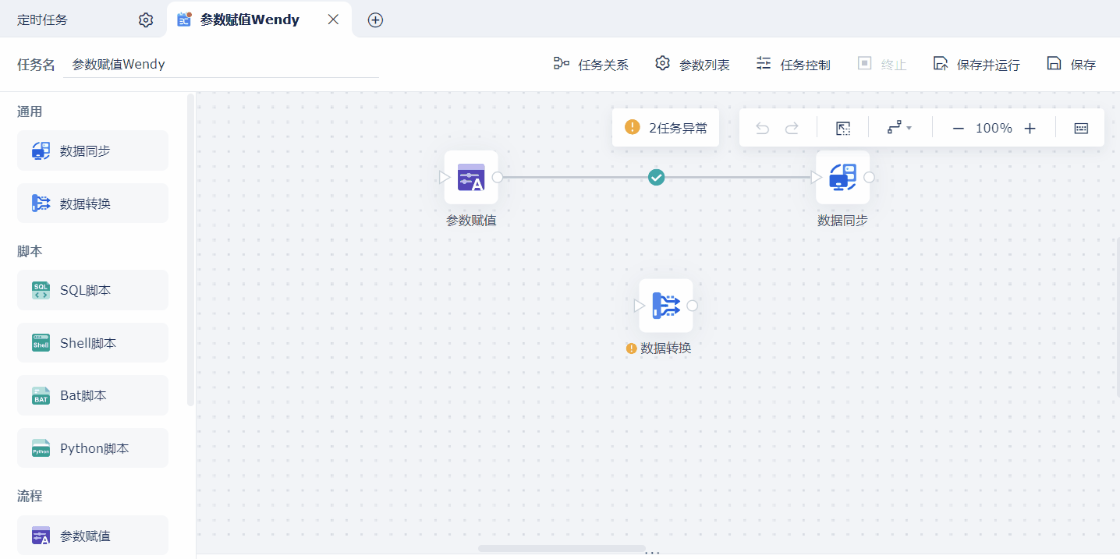Zoom in with the plus button
This screenshot has width=1120, height=559.
(x=1030, y=128)
